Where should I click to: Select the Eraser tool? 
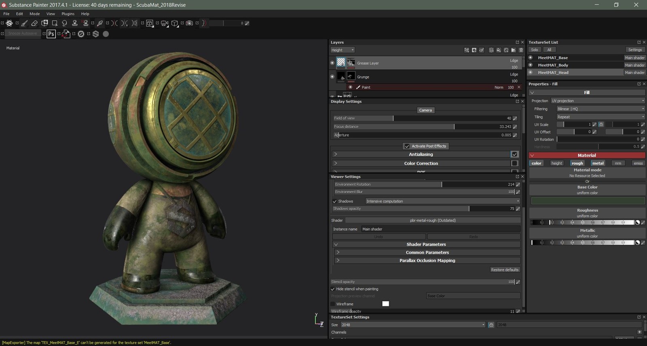point(34,23)
